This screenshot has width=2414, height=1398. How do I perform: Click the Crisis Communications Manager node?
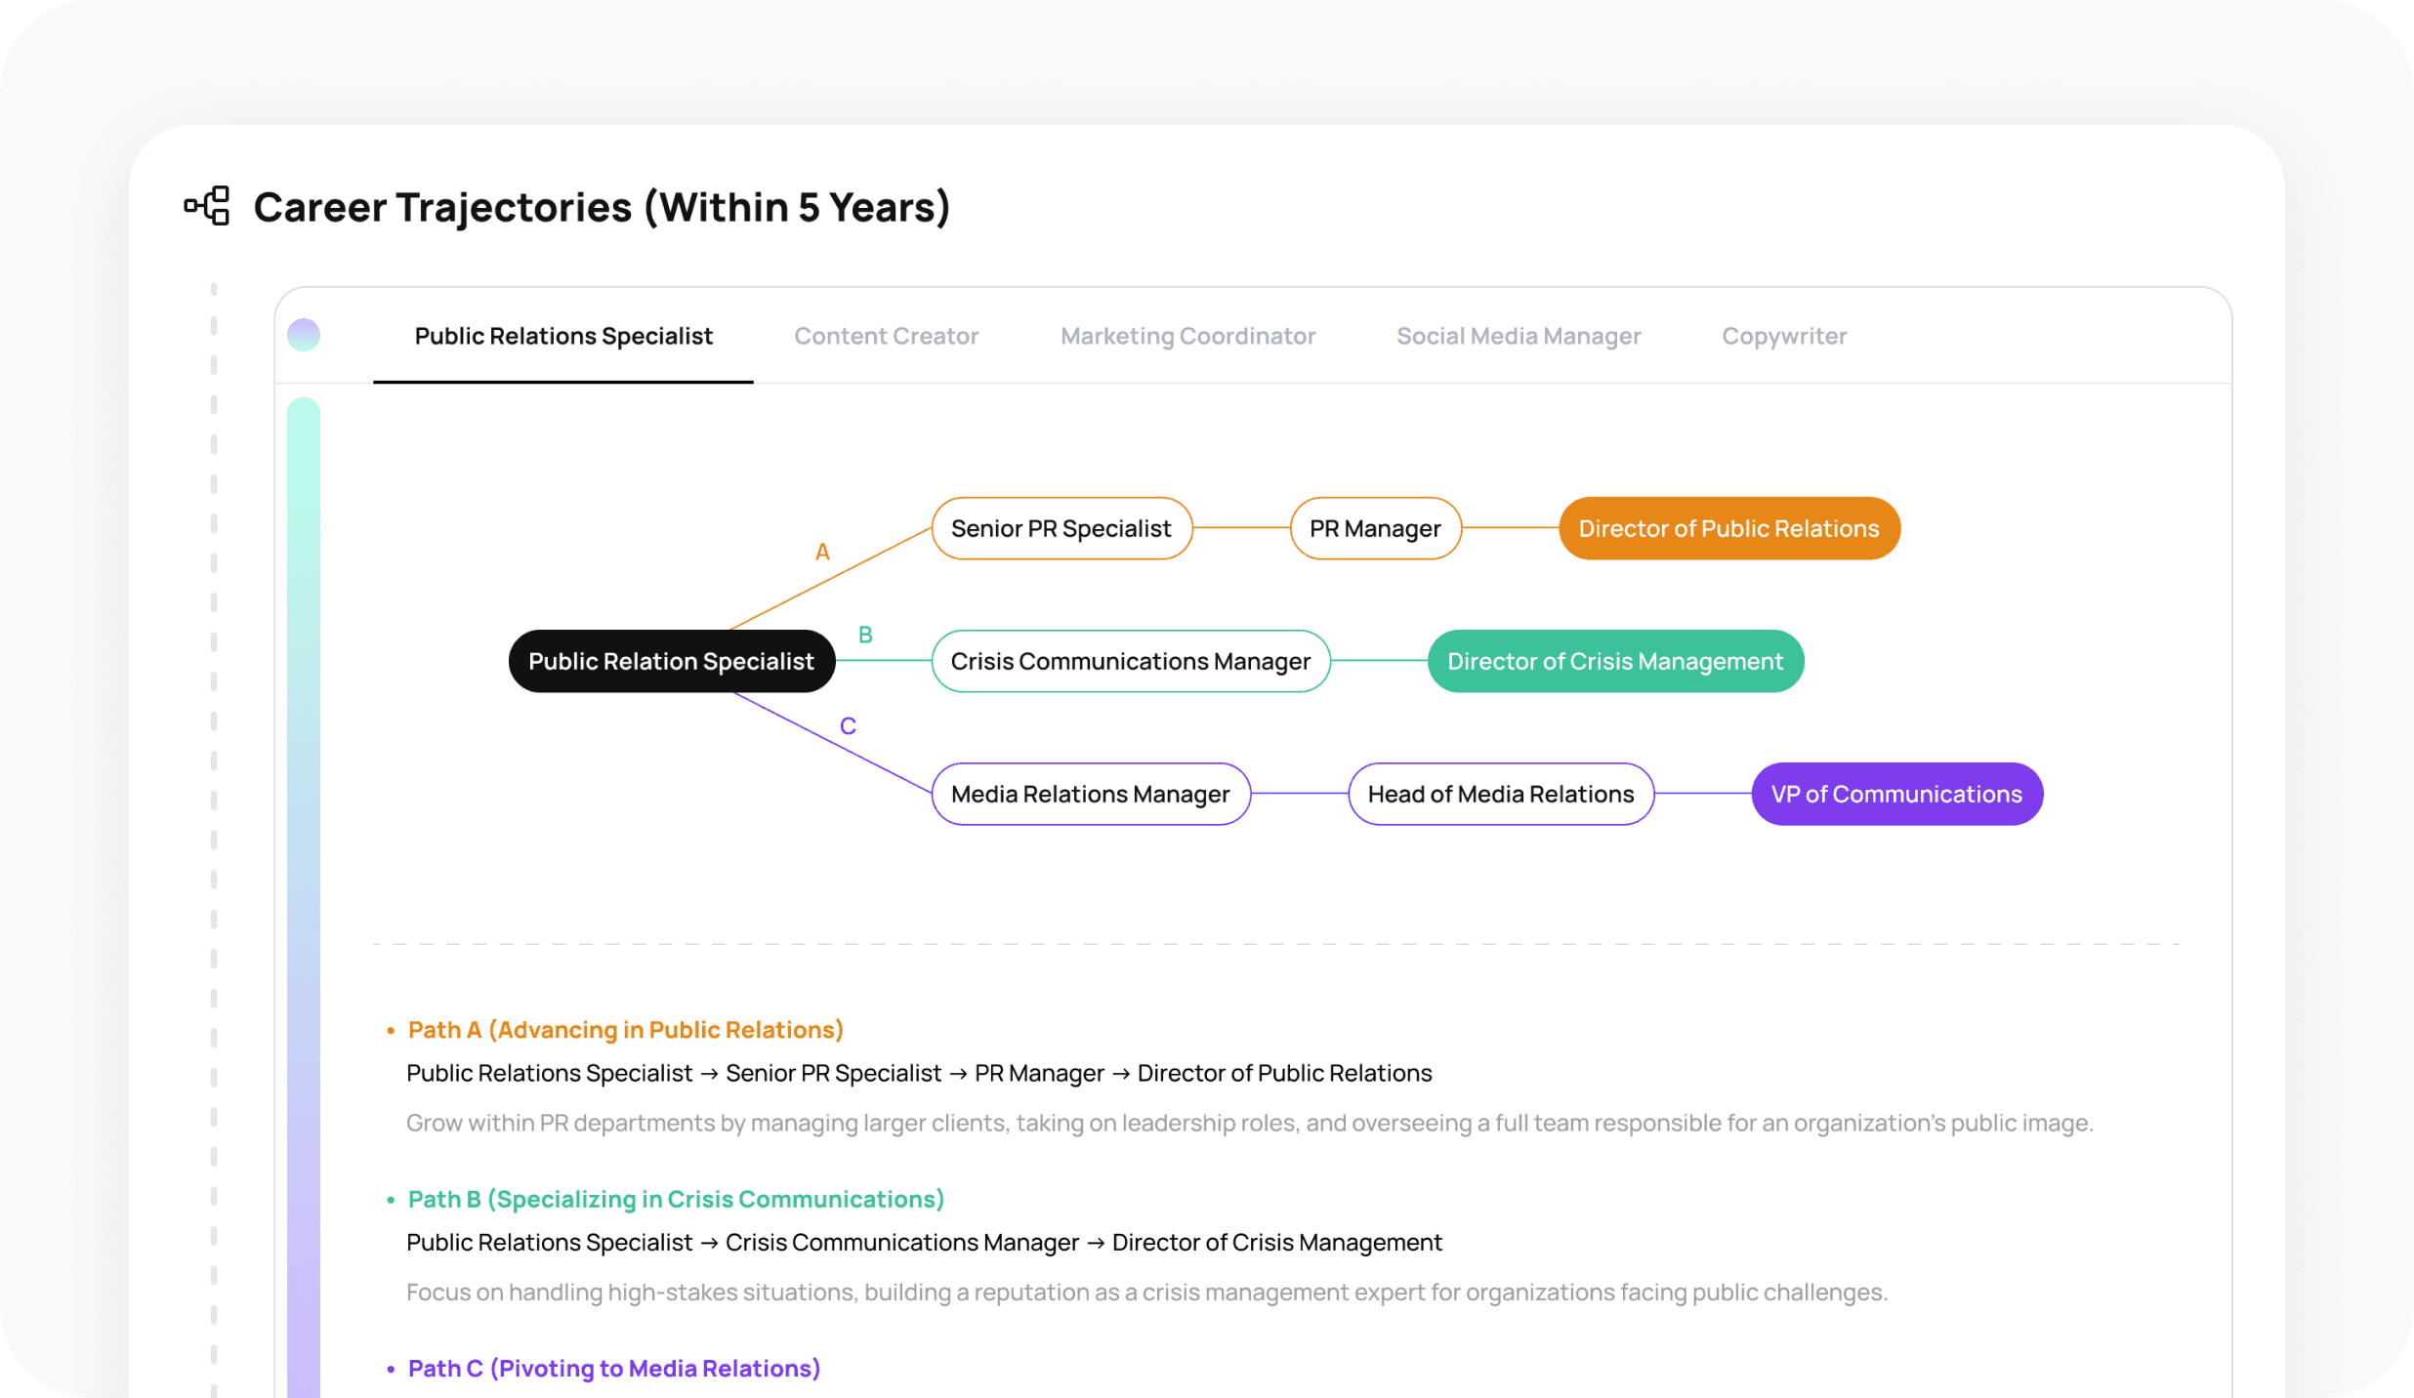(1130, 661)
